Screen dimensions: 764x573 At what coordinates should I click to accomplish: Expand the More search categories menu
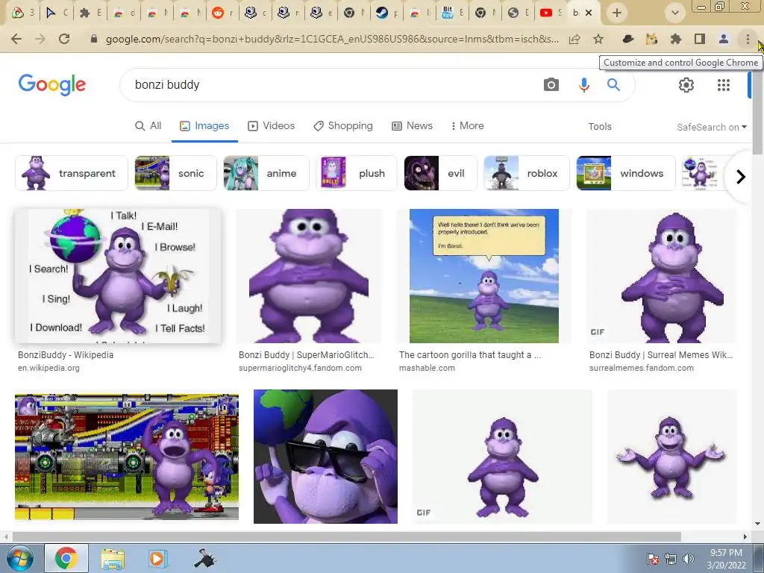point(467,125)
